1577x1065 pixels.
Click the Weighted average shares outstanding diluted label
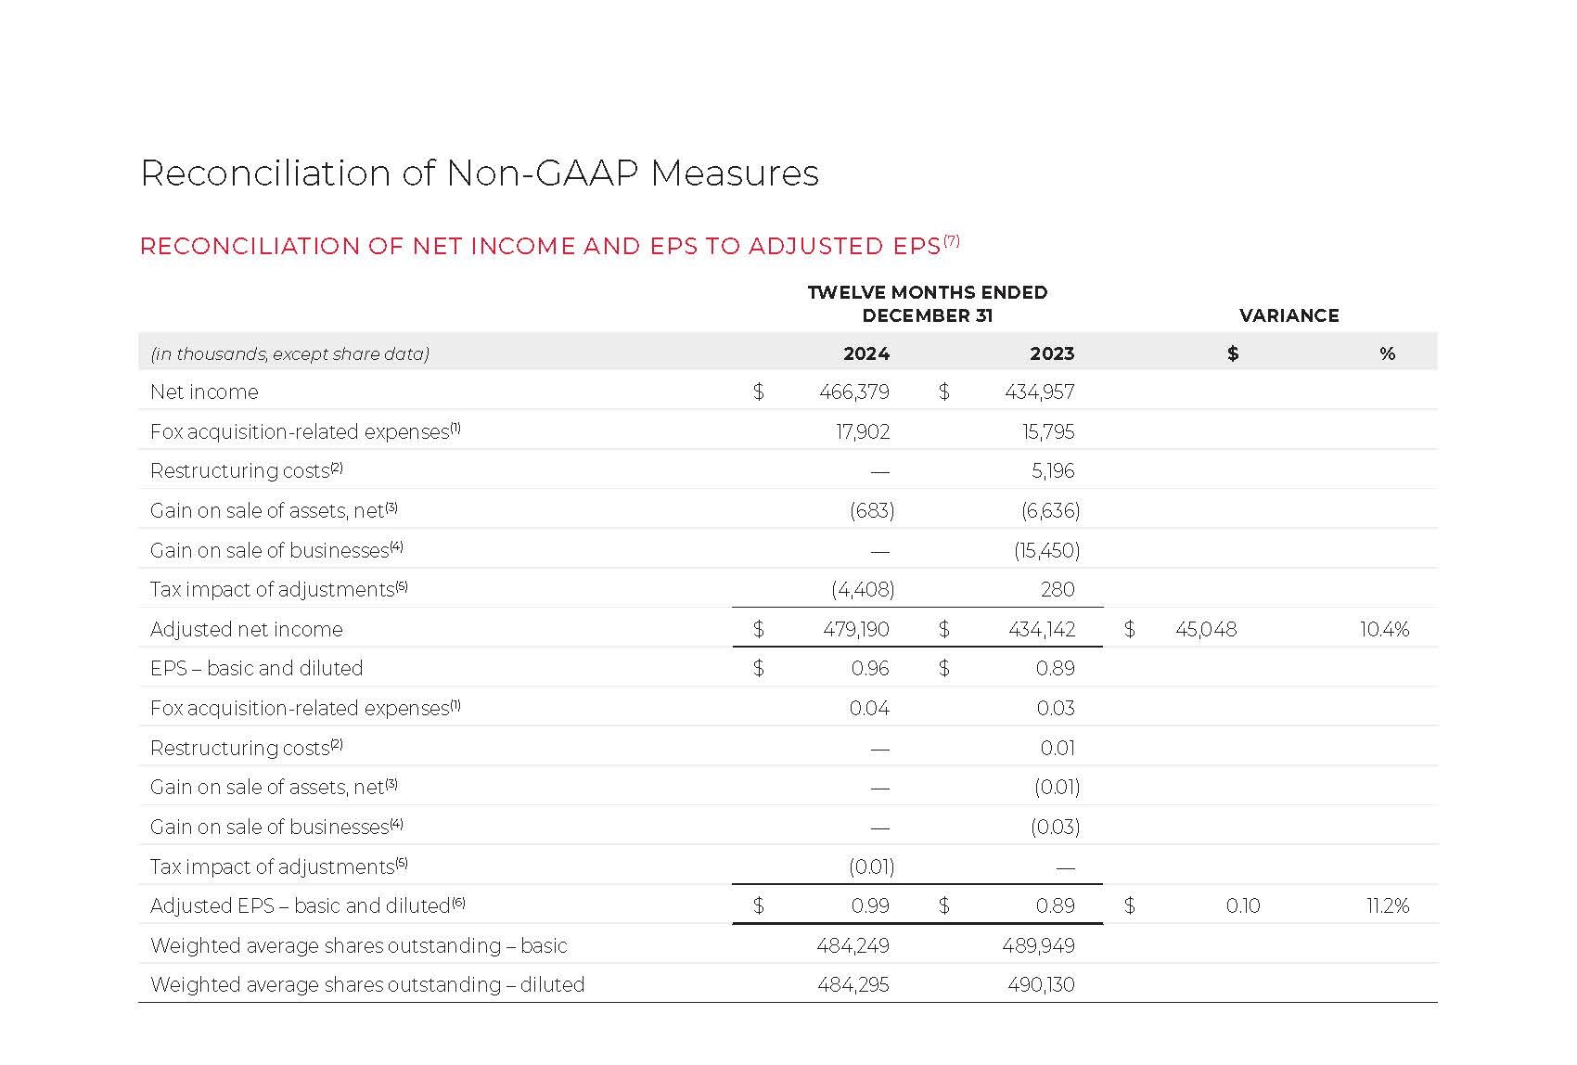pos(367,985)
